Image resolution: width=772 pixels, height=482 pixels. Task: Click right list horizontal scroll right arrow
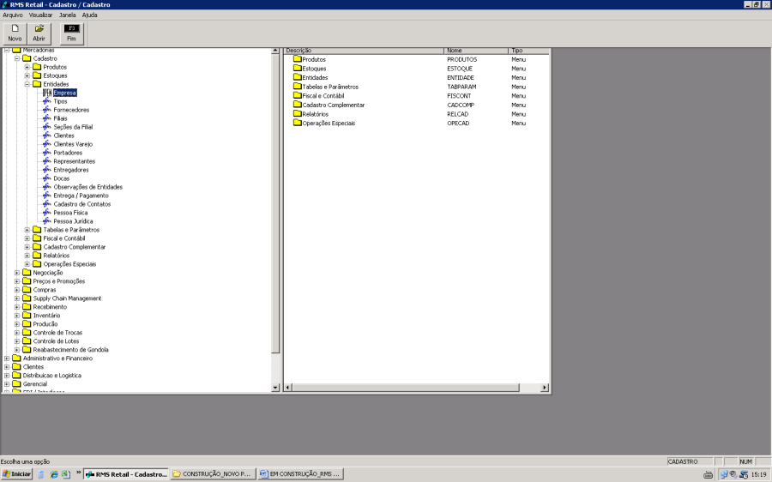(x=545, y=388)
